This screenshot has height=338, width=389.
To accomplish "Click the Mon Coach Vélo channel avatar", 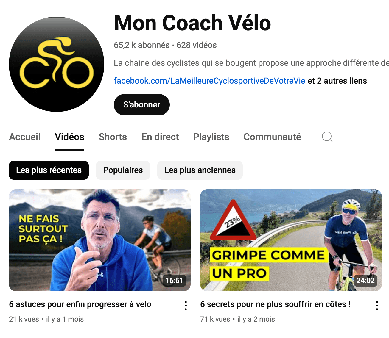I will coord(57,64).
